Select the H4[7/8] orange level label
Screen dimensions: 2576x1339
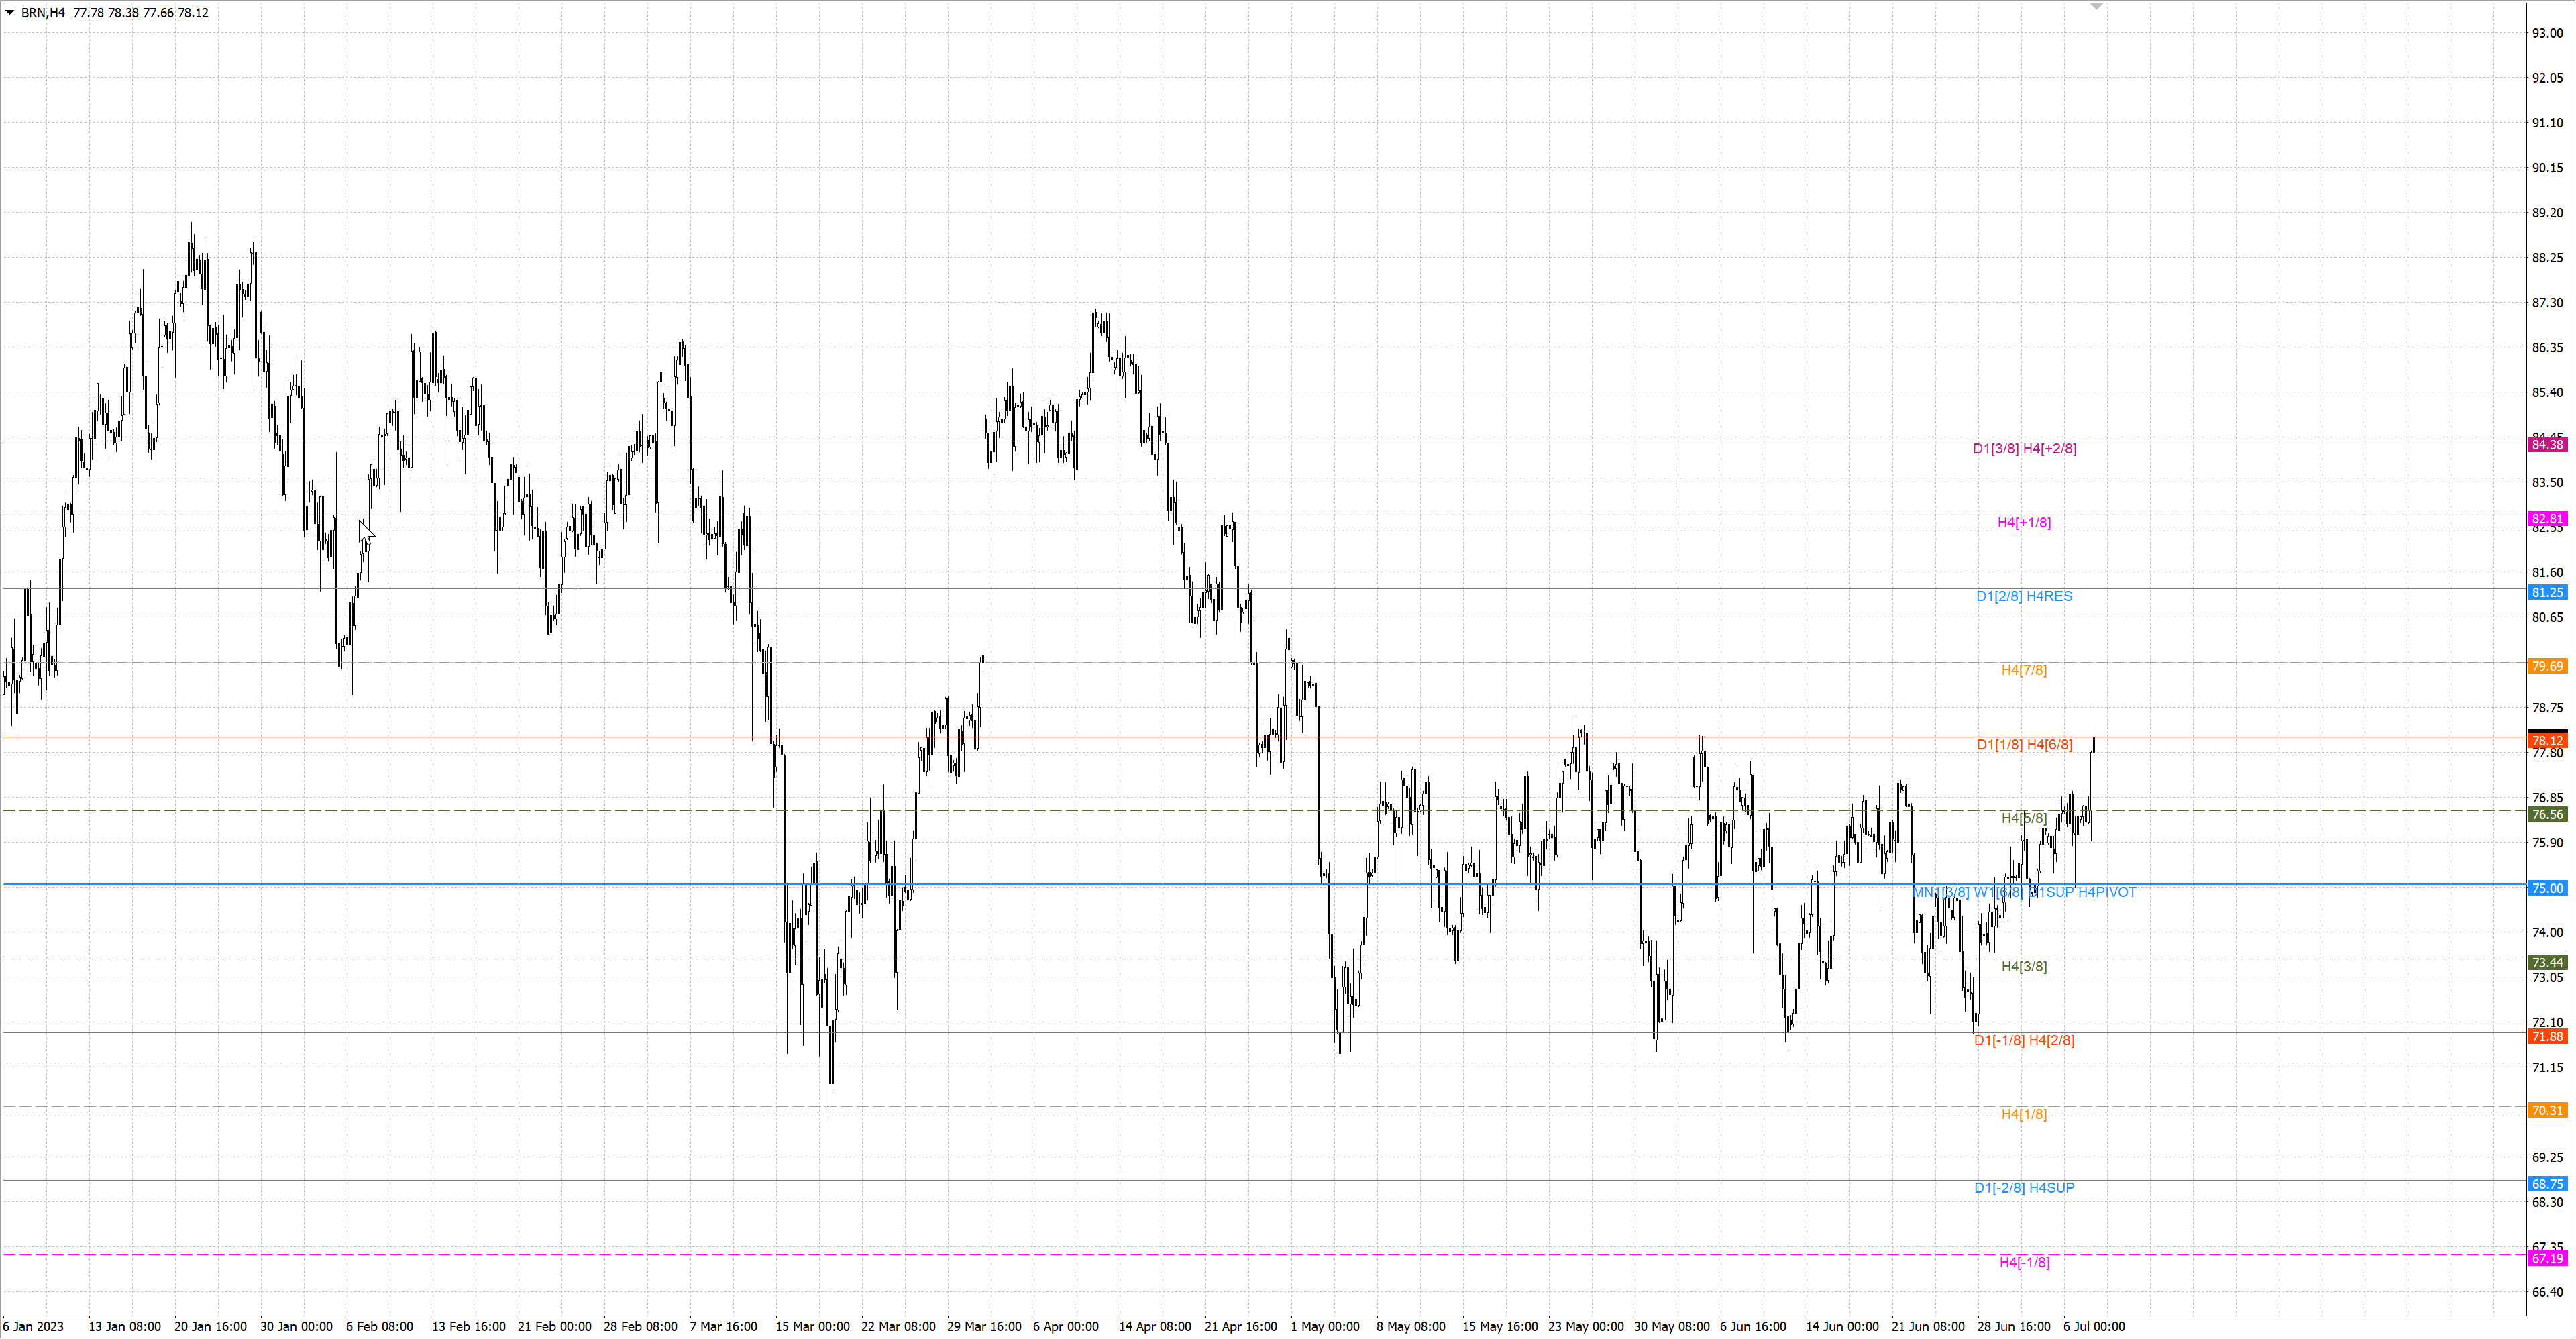[2024, 670]
